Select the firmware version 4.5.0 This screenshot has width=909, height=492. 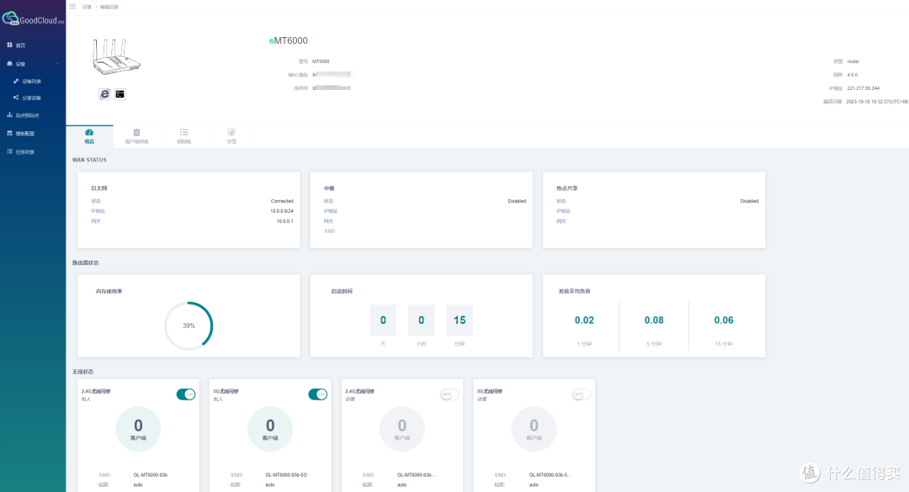pyautogui.click(x=852, y=75)
